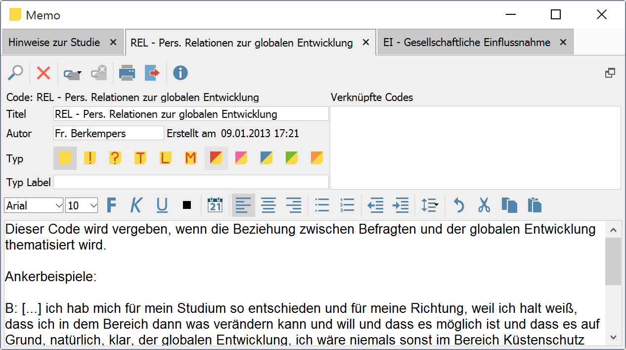Click the export memo icon
626x350 pixels.
click(x=152, y=73)
